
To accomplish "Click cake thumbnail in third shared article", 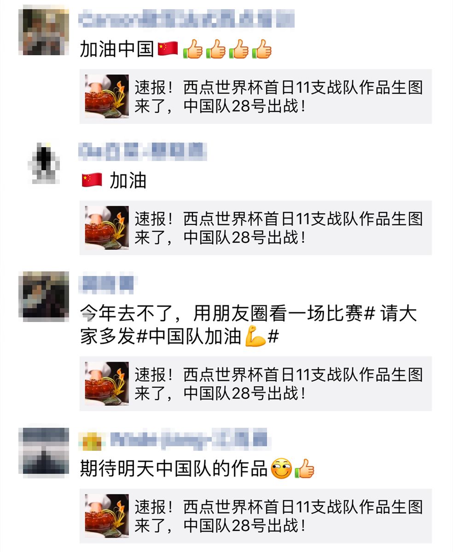I will (x=107, y=384).
